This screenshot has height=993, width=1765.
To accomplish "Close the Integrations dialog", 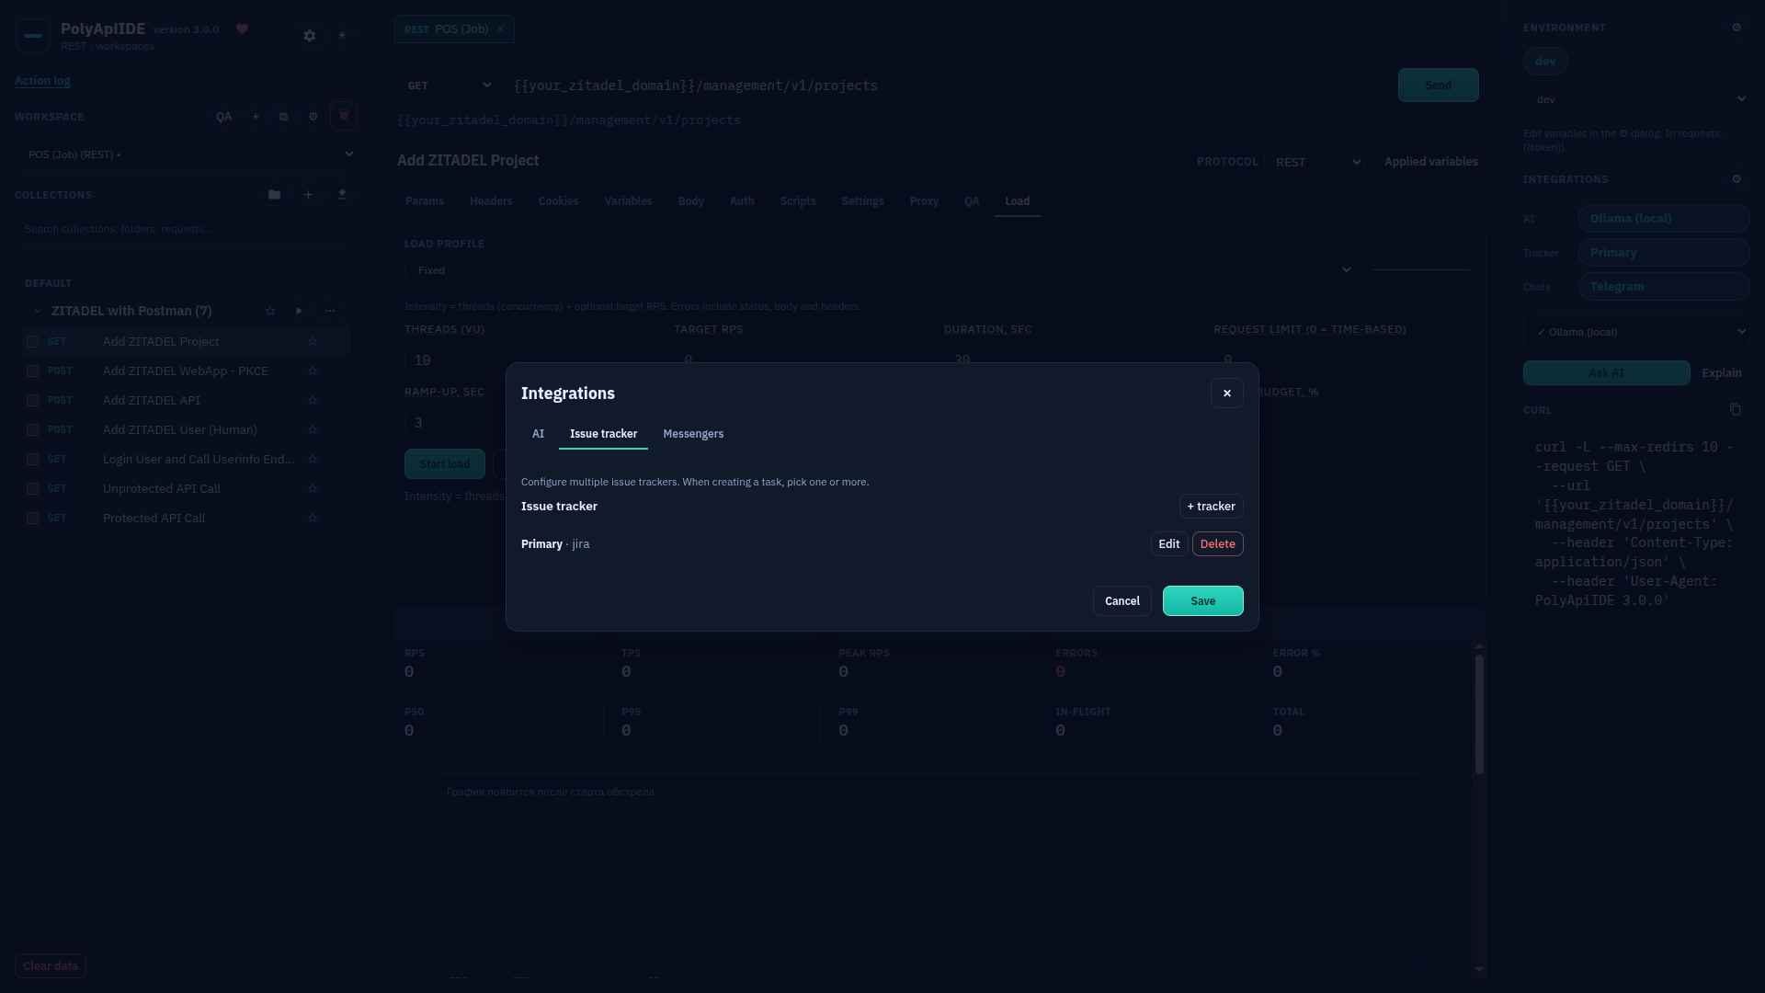I will point(1226,394).
